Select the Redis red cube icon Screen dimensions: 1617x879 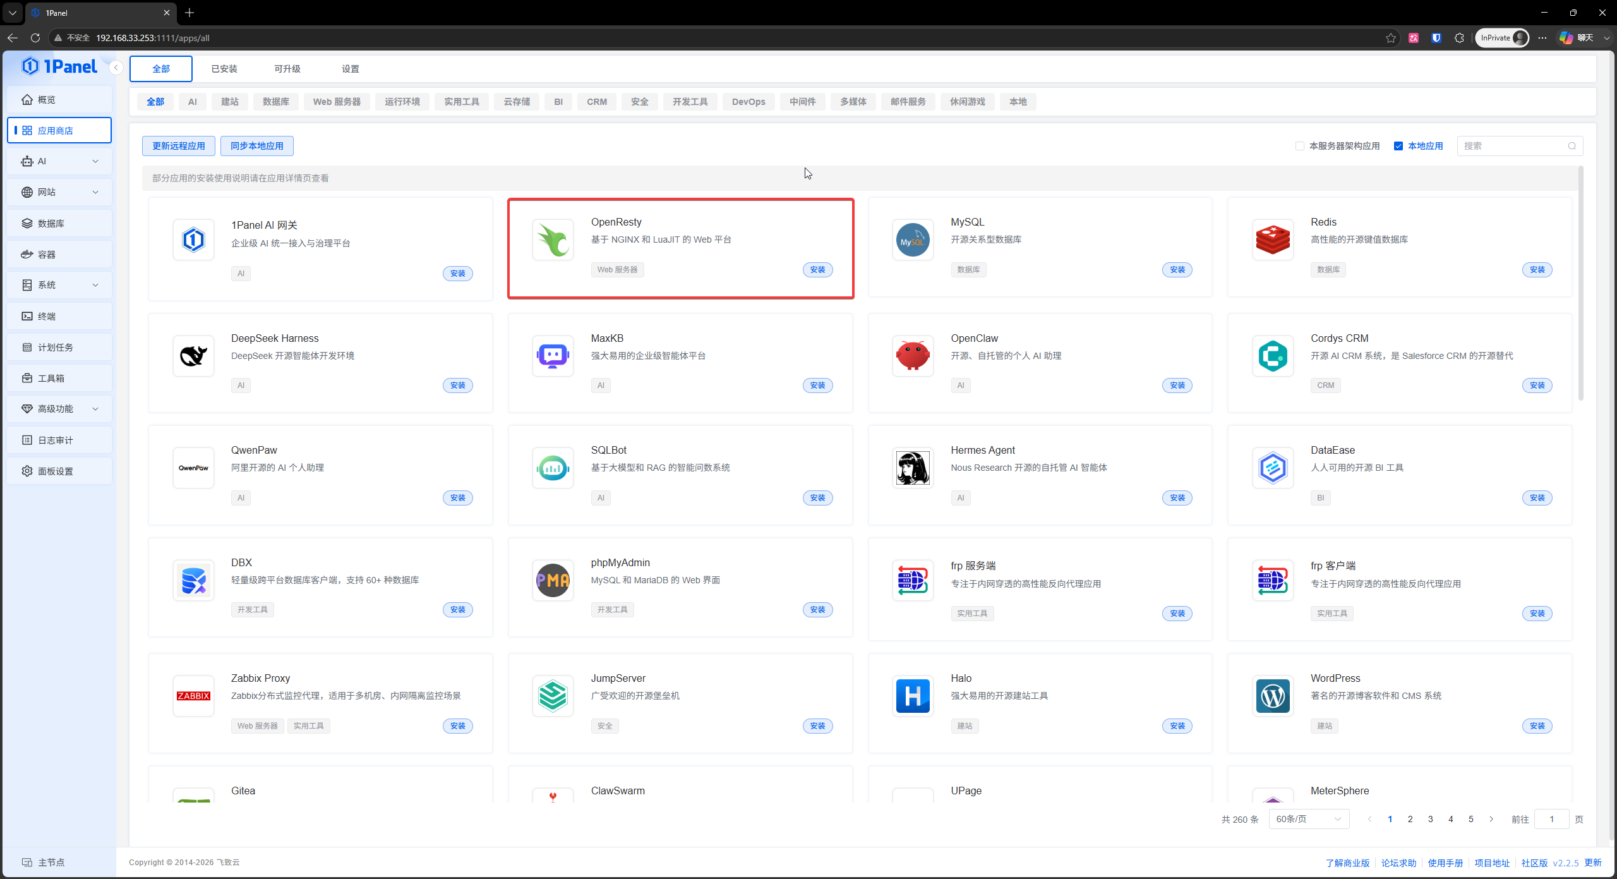pyautogui.click(x=1273, y=239)
